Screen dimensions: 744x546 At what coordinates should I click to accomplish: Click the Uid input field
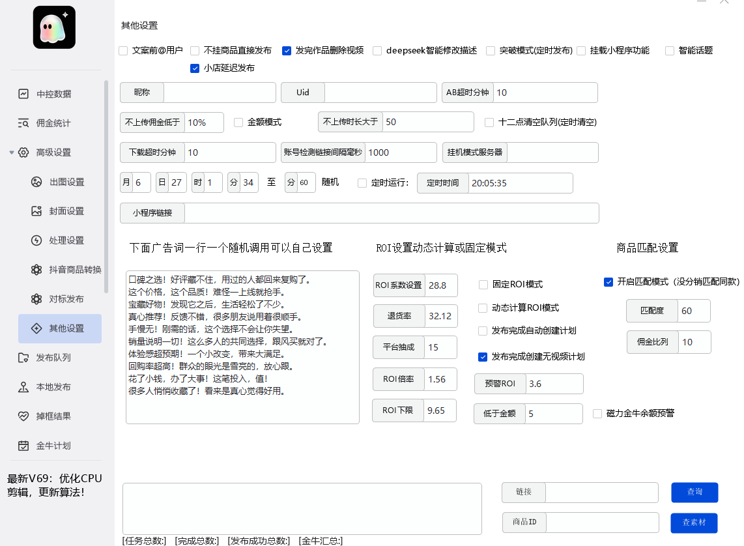point(380,93)
